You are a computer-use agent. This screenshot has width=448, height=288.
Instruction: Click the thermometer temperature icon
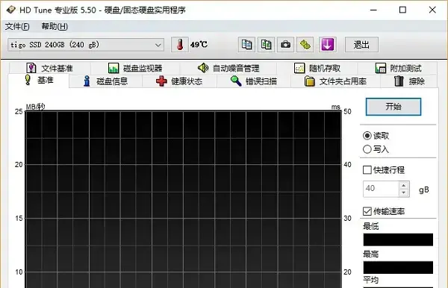180,45
